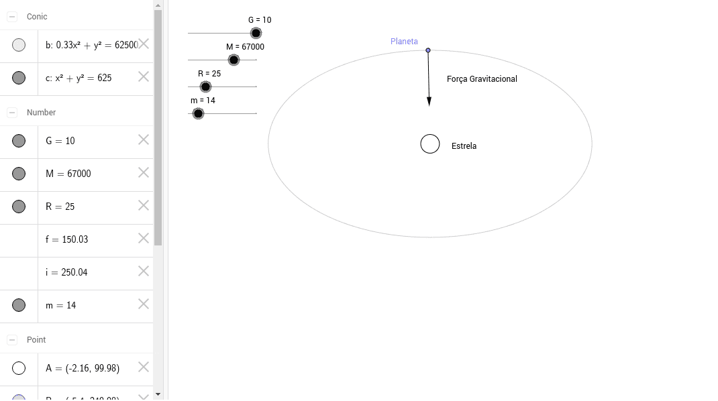
Task: Select R = 25 text in algebra list
Action: (60, 207)
